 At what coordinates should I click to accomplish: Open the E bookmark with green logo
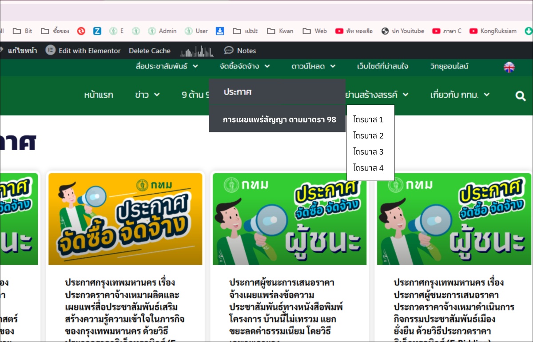pos(116,31)
